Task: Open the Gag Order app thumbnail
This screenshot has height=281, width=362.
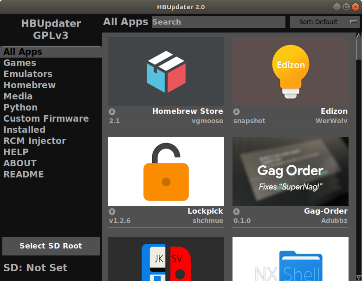Action: click(291, 171)
